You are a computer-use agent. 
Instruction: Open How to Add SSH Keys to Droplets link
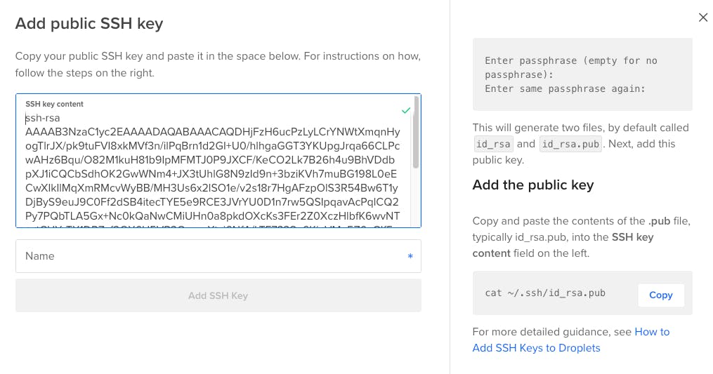[x=570, y=340]
